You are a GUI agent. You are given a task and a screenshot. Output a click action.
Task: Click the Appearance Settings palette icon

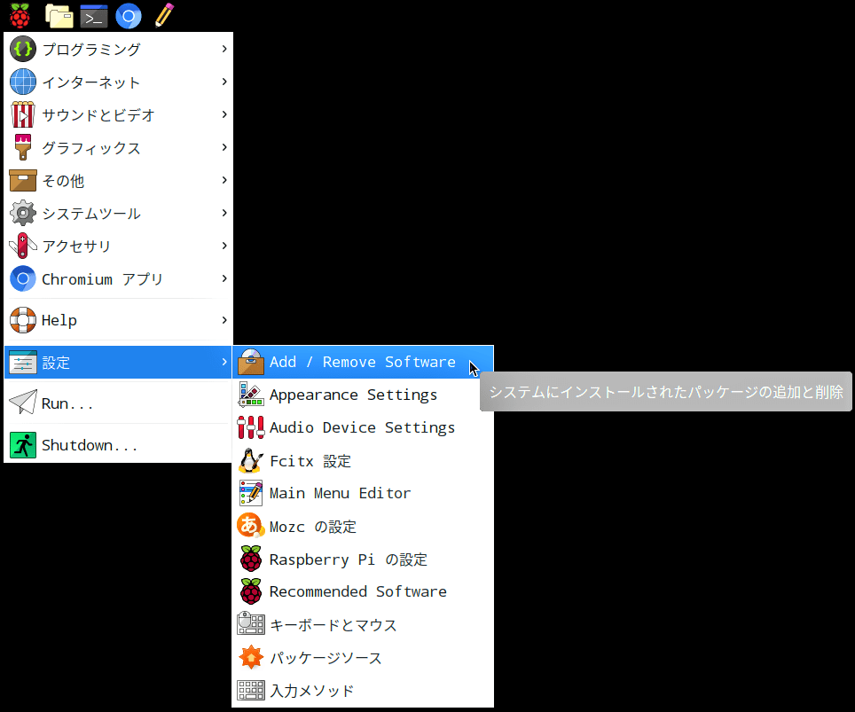(251, 395)
